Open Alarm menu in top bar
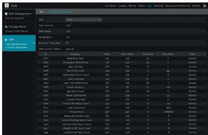Screen dimensions: 208x135 pyautogui.click(x=142, y=6)
